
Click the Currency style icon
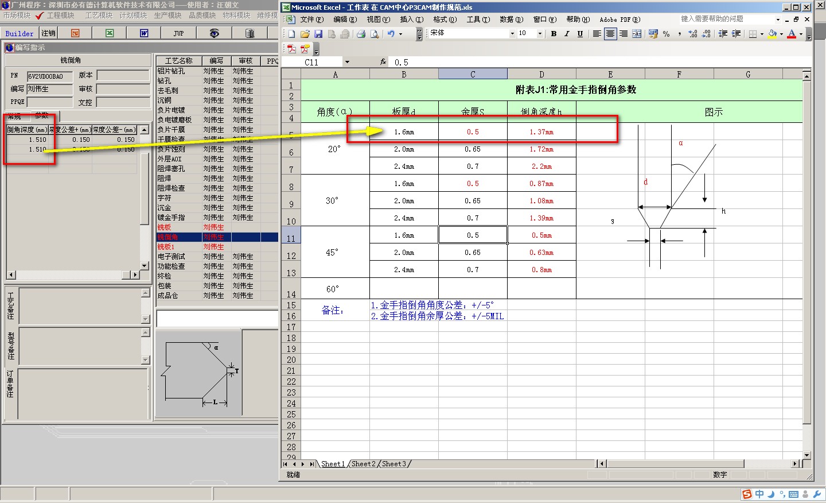pyautogui.click(x=653, y=34)
